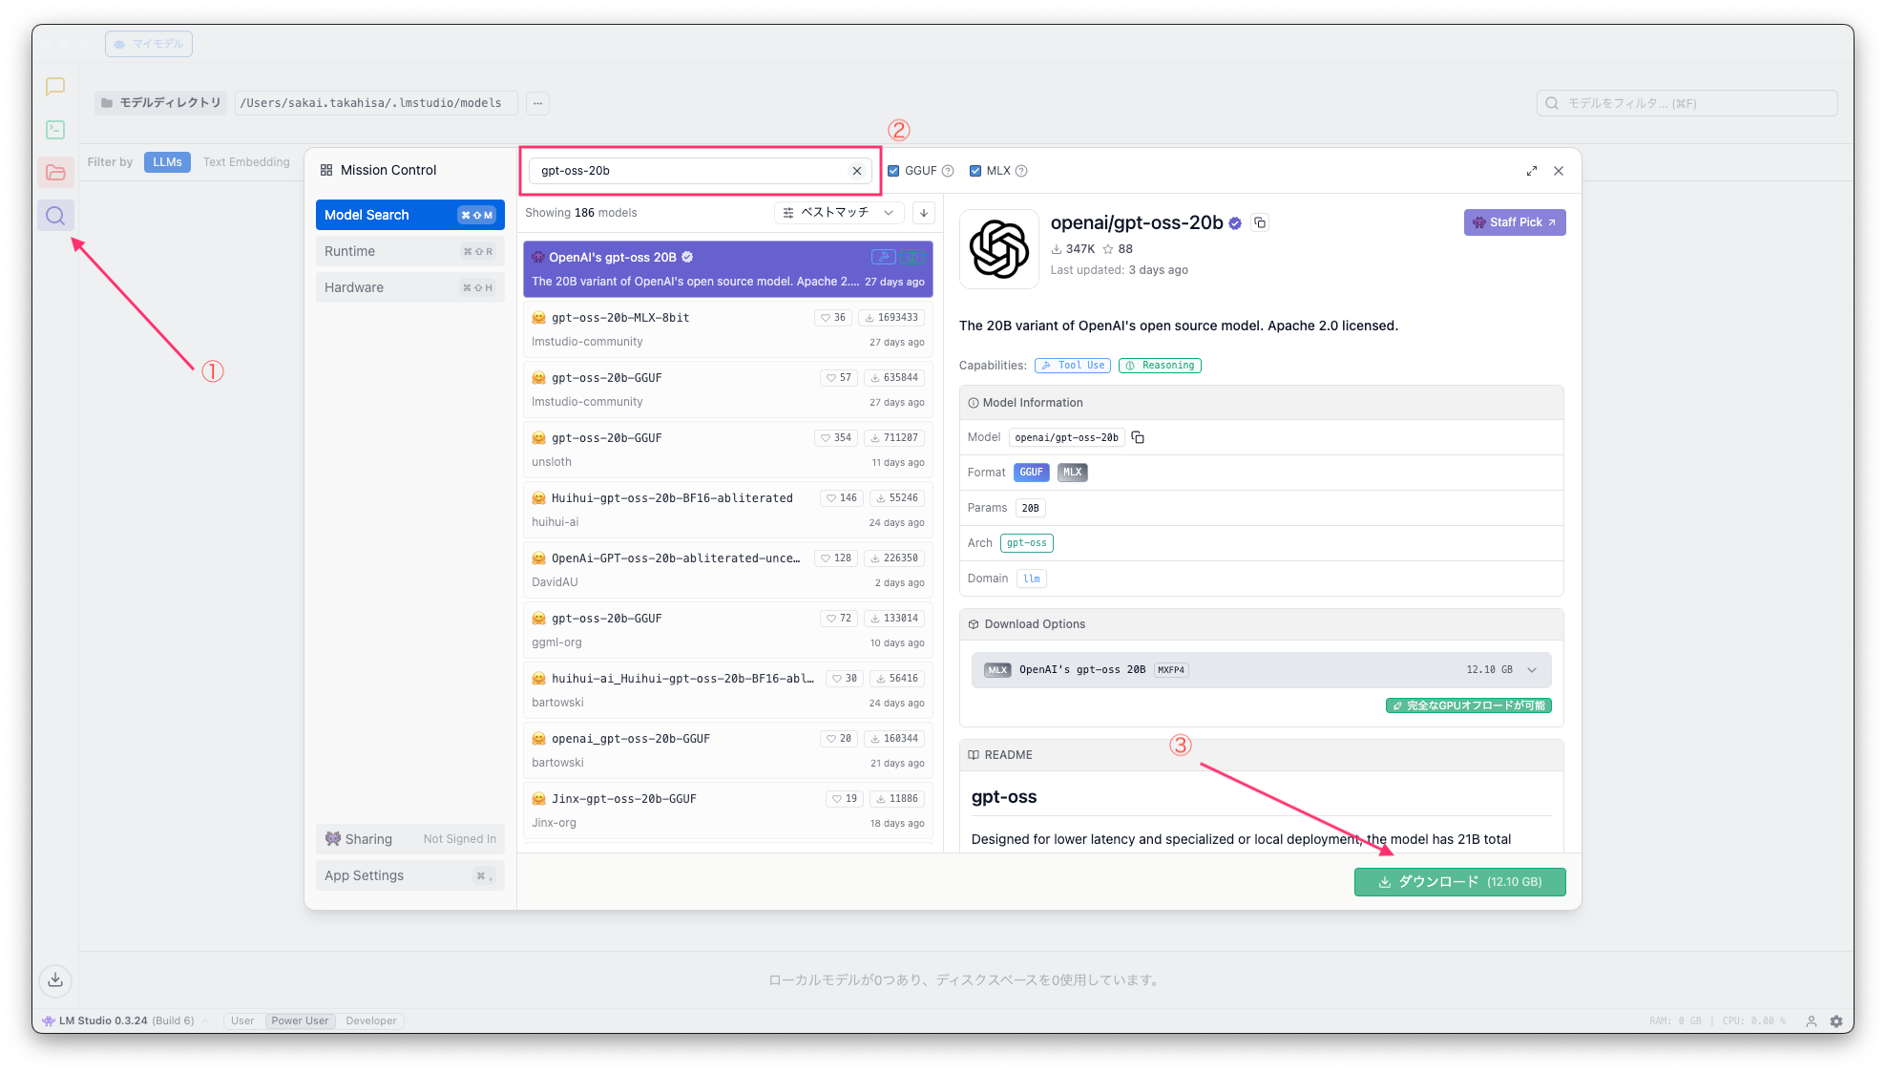Select User mode in status bar

[242, 1020]
